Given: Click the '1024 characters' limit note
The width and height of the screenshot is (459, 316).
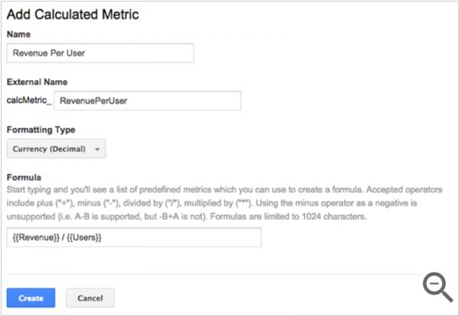Looking at the screenshot, I should (334, 217).
